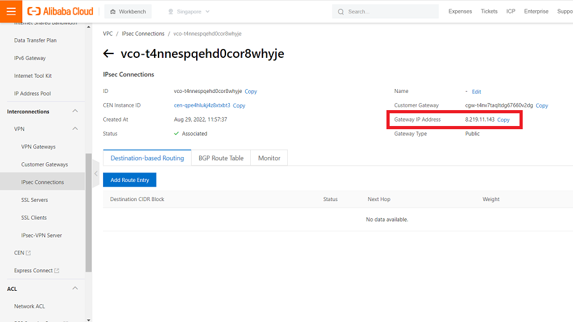Open the Workbench home button
This screenshot has width=573, height=322.
tap(128, 11)
